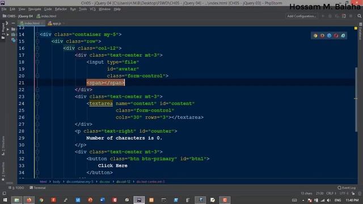Image resolution: width=363 pixels, height=204 pixels.
Task: Open the Navigate menu
Action: pyautogui.click(x=35, y=9)
